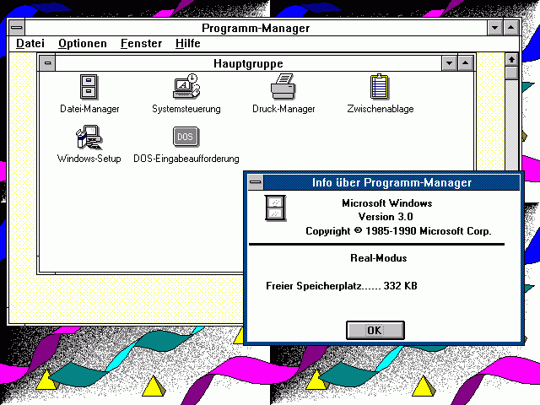Open the Hilfe menu
The height and width of the screenshot is (405, 540).
(x=187, y=43)
